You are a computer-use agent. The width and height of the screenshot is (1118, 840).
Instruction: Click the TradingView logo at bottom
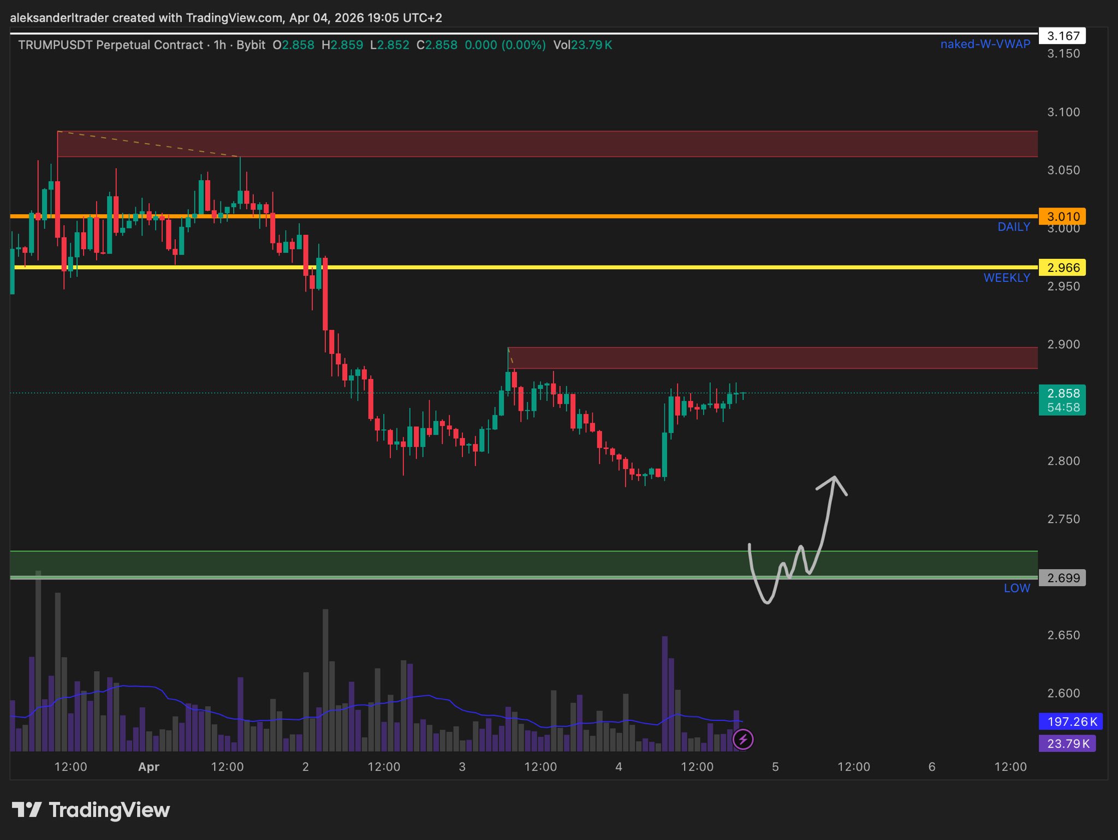[91, 809]
